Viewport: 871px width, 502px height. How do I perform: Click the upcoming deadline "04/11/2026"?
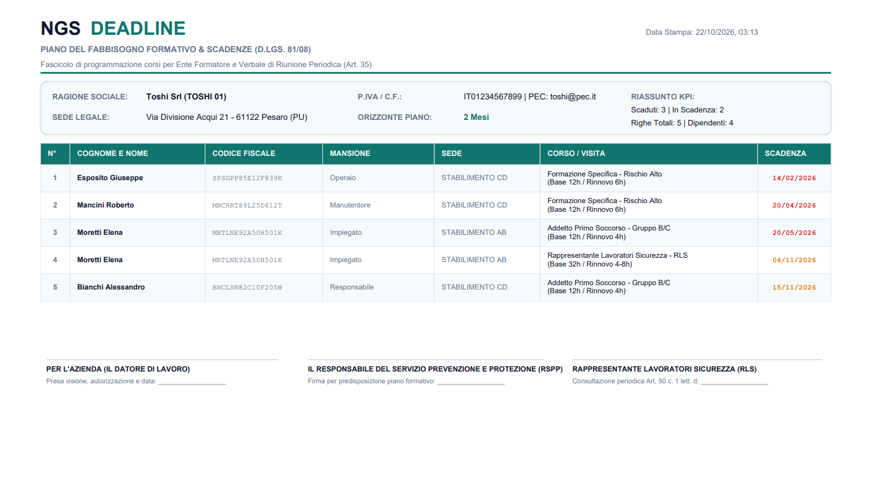794,260
